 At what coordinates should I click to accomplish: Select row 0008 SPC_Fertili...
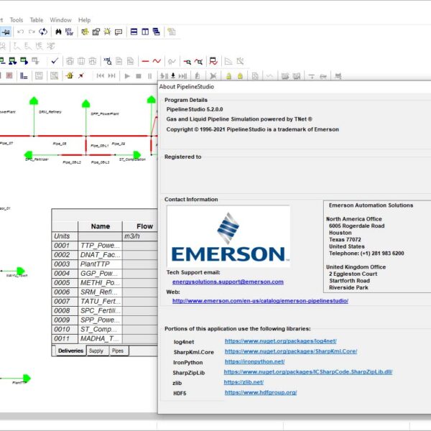click(104, 310)
